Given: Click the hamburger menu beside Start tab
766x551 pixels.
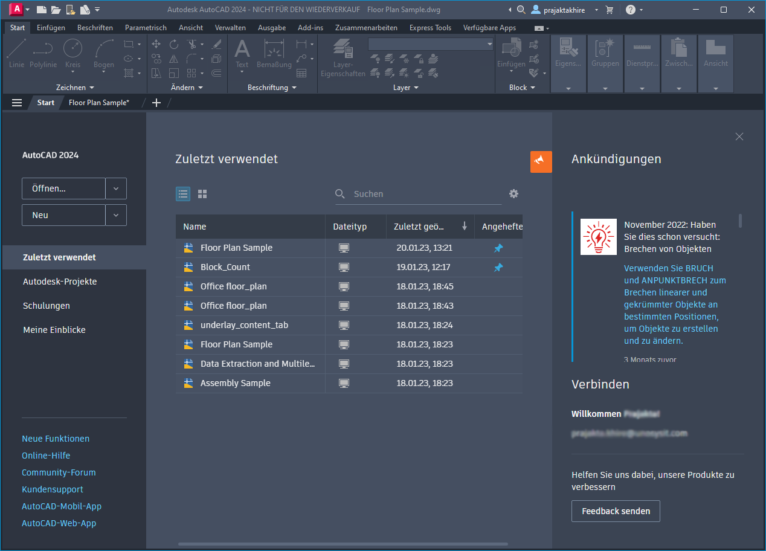Looking at the screenshot, I should 17,103.
